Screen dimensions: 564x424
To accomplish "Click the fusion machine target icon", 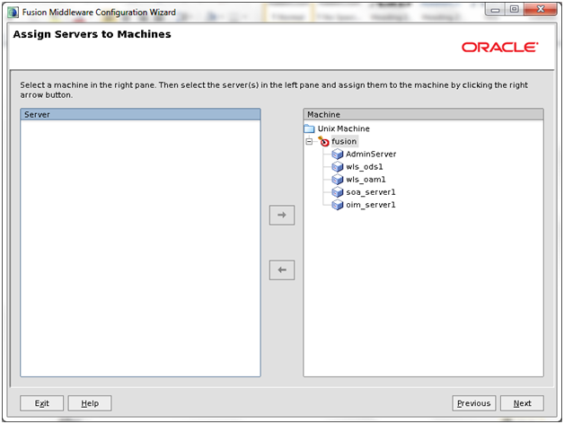I will coord(323,141).
